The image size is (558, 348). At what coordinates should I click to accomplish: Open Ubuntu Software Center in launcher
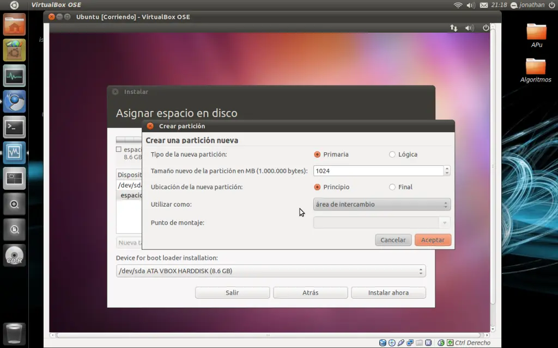[14, 50]
